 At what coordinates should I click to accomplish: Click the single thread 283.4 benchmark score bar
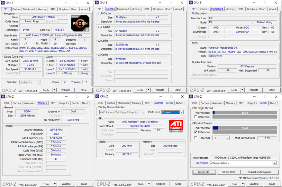pos(244,113)
